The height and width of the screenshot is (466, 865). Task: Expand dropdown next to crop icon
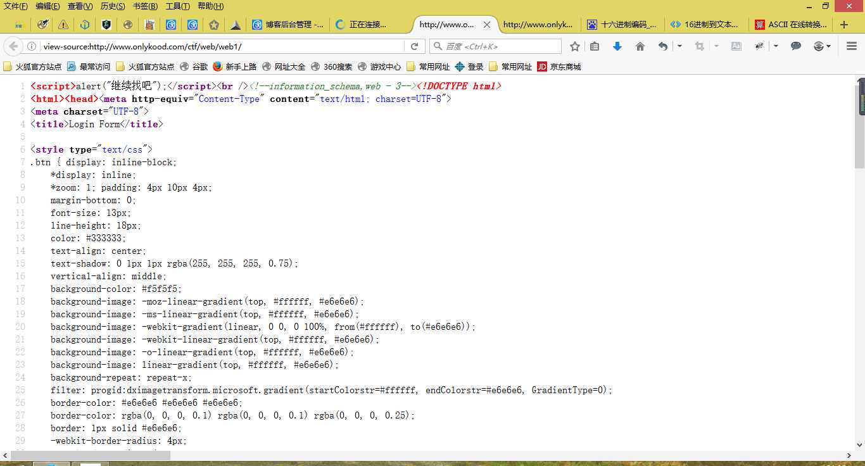click(x=716, y=46)
